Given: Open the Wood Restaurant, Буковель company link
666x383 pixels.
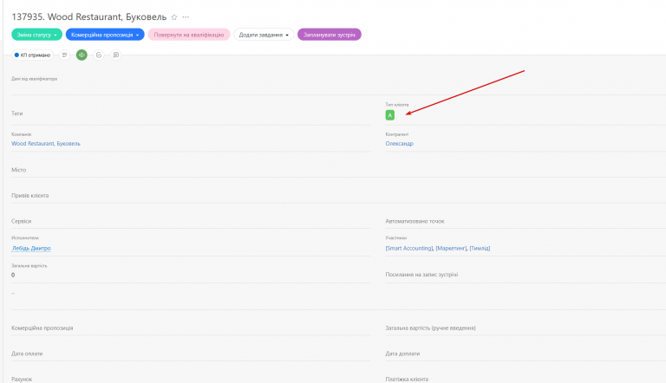Looking at the screenshot, I should click(x=46, y=144).
